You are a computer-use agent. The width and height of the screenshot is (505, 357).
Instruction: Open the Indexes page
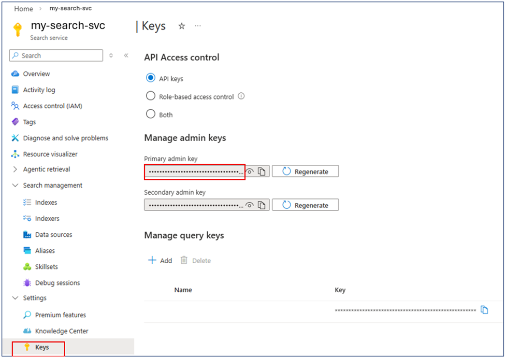coord(46,203)
